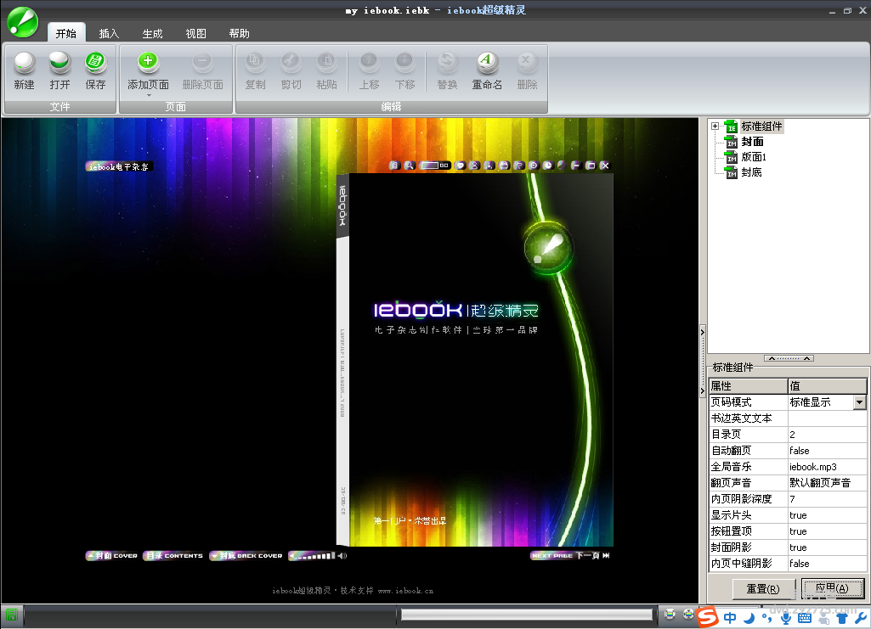Click the 删除页面 toolbar button
The image size is (871, 629).
tap(202, 70)
